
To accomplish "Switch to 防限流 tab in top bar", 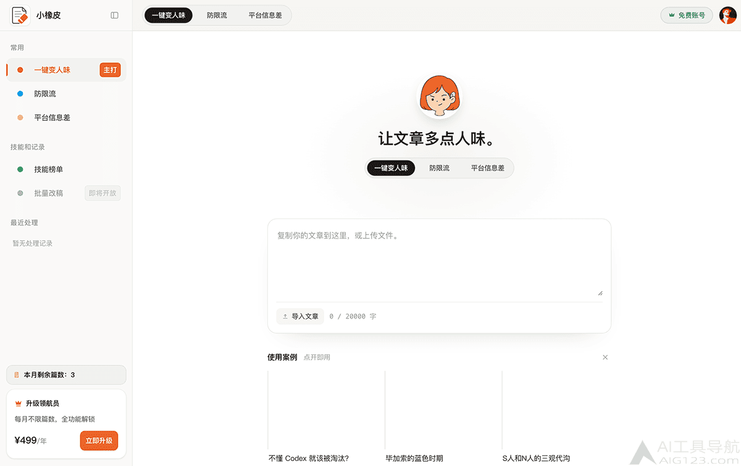I will point(217,15).
